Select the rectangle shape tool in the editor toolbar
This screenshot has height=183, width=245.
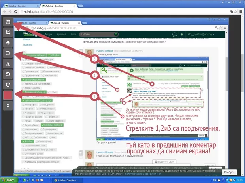pyautogui.click(x=8, y=53)
